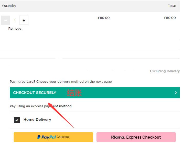Click the red 结账 annotation text
This screenshot has width=182, height=144.
[74, 93]
